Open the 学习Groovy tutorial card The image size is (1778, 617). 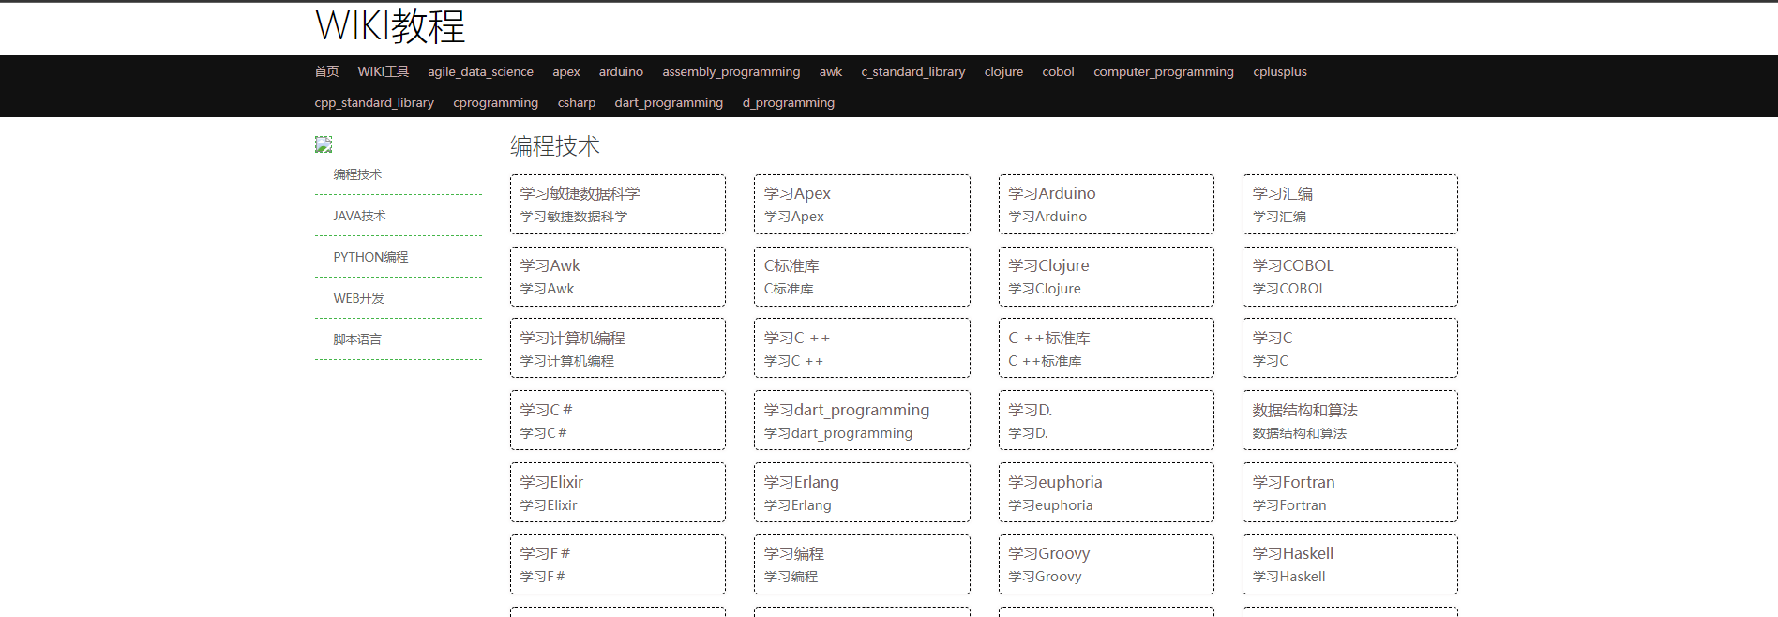click(x=1107, y=564)
